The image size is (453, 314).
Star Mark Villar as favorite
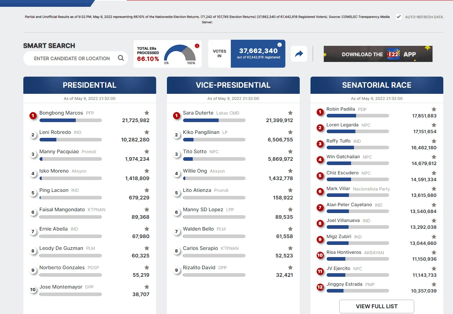tap(434, 189)
